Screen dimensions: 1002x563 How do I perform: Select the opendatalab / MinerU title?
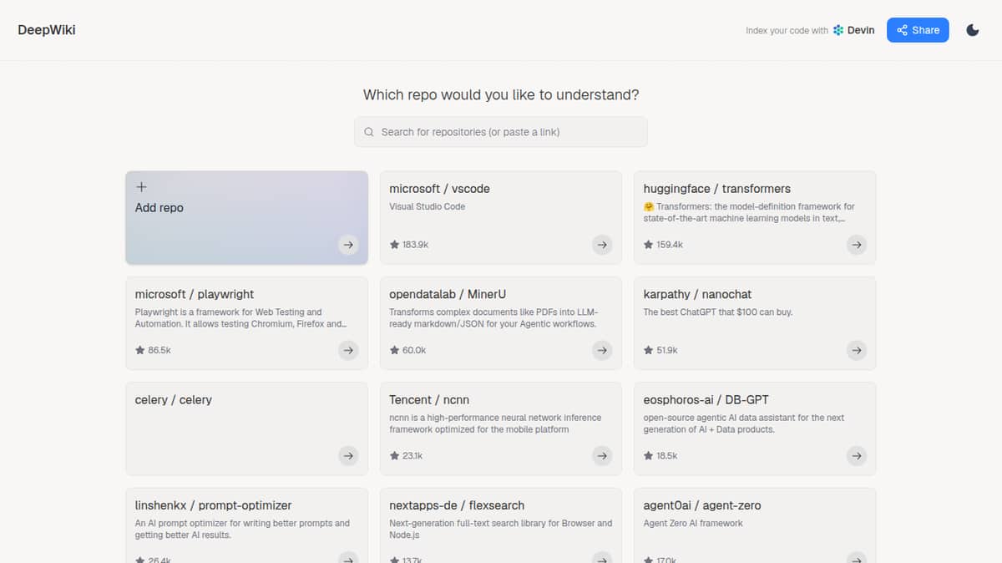(x=448, y=294)
